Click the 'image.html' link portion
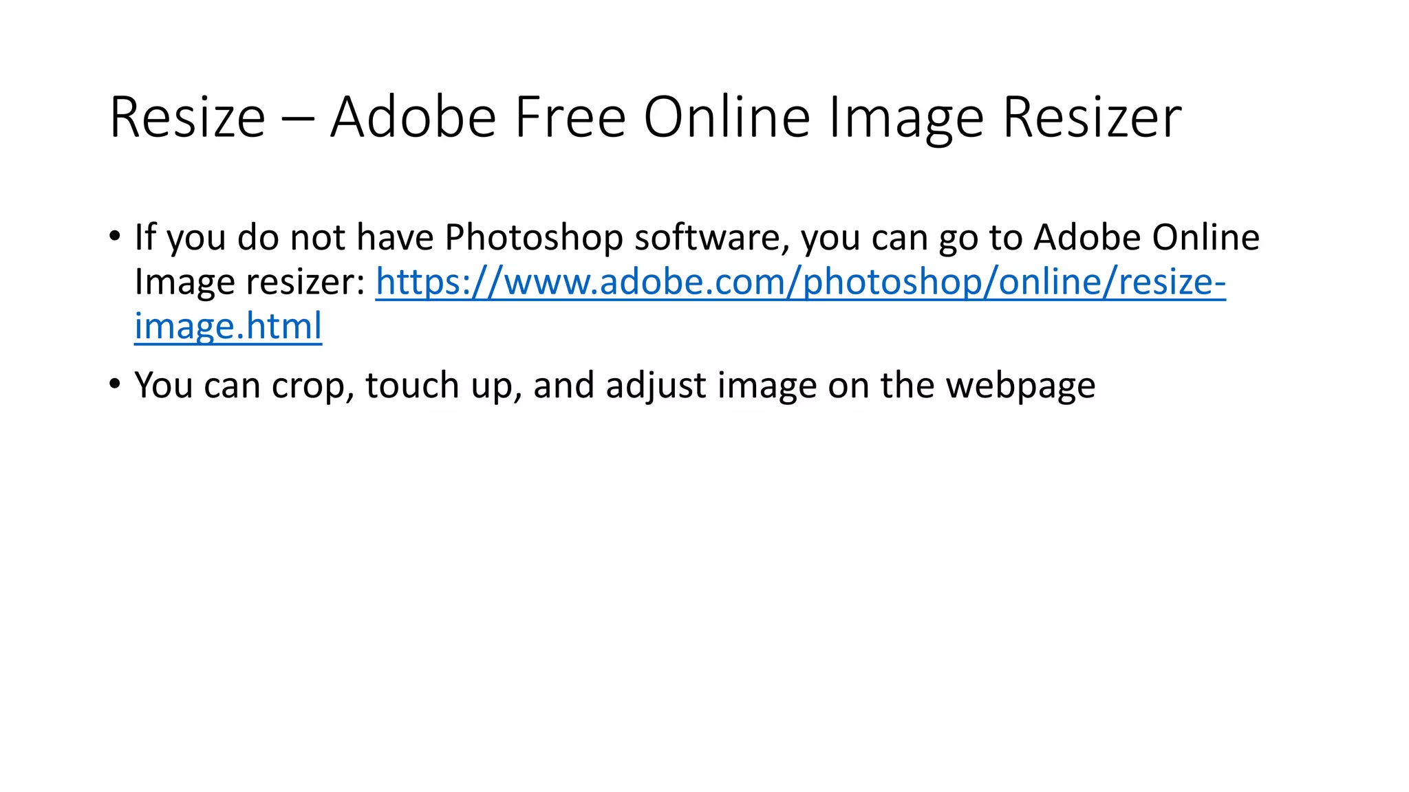The height and width of the screenshot is (792, 1409). pyautogui.click(x=228, y=326)
